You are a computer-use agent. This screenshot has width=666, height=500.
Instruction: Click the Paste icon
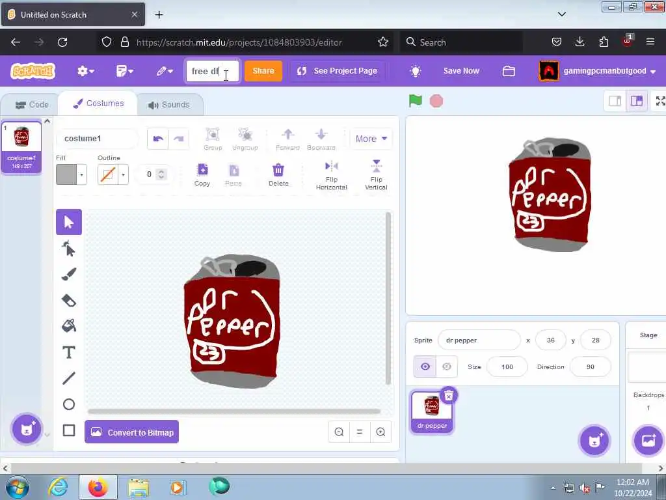click(233, 174)
